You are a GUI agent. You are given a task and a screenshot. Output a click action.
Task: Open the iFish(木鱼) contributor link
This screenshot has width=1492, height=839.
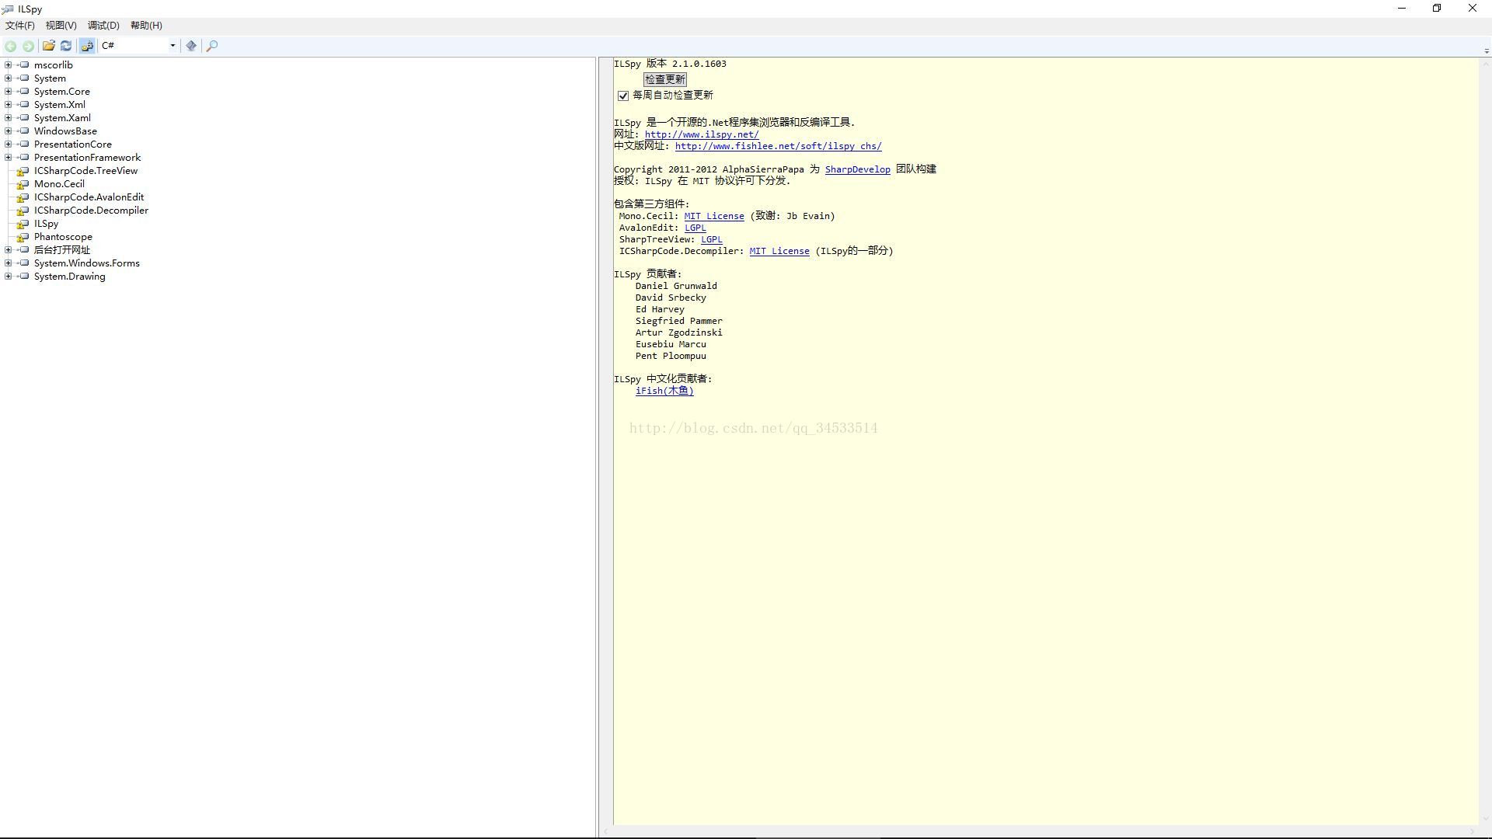[x=664, y=391]
